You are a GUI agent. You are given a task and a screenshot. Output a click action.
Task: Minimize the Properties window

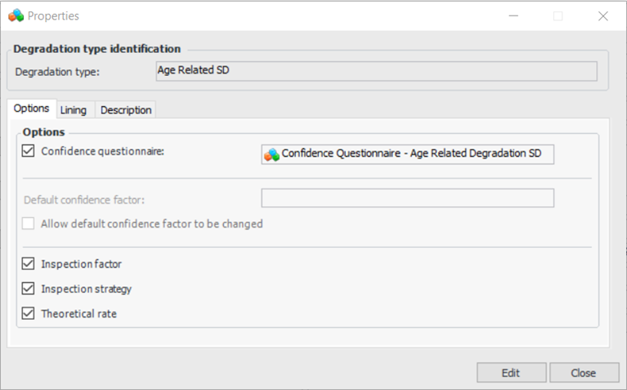click(x=513, y=16)
